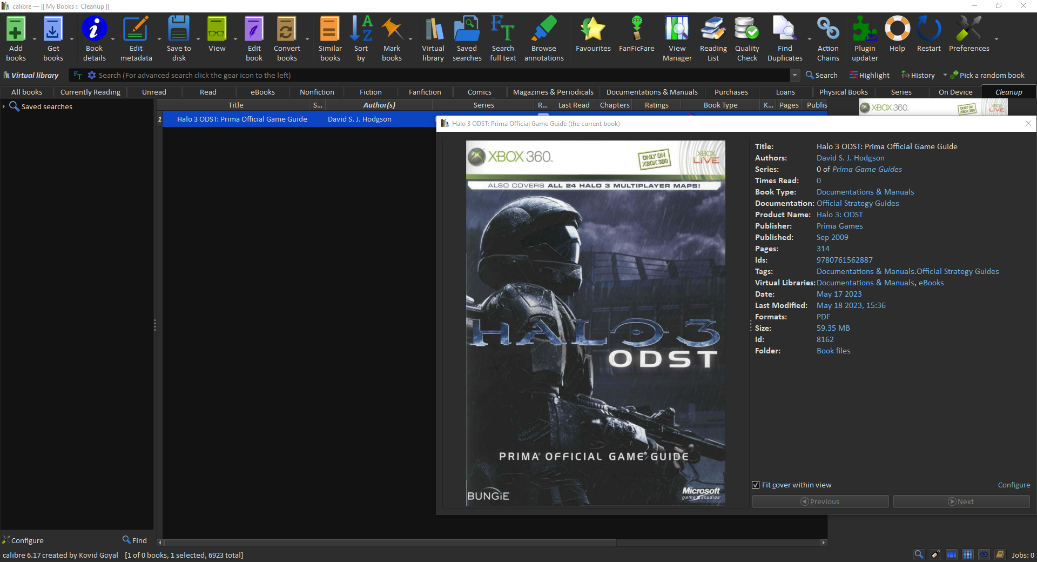This screenshot has width=1037, height=562.
Task: Click the Find Duplicates icon
Action: (x=785, y=29)
